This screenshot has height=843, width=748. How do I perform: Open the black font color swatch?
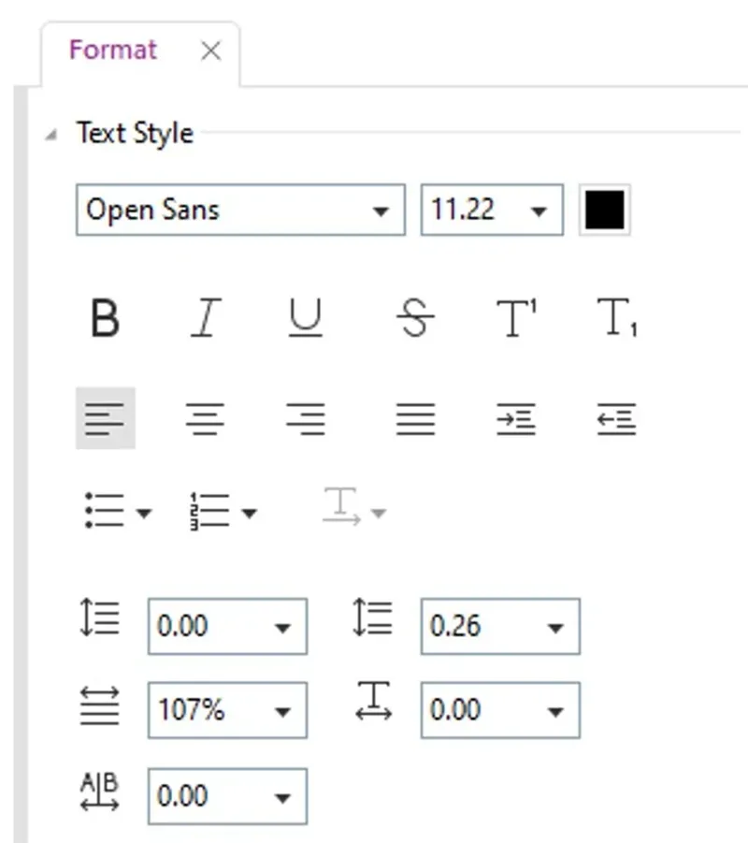tap(604, 210)
